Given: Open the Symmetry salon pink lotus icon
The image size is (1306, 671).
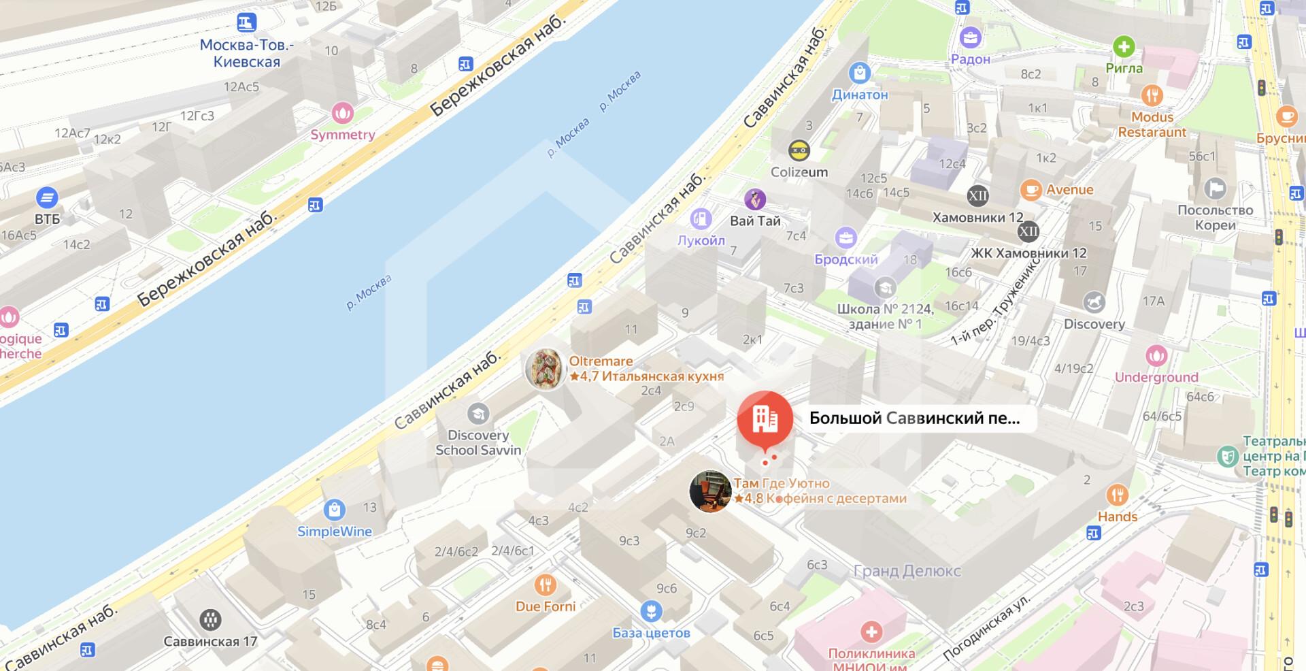Looking at the screenshot, I should coord(343,112).
